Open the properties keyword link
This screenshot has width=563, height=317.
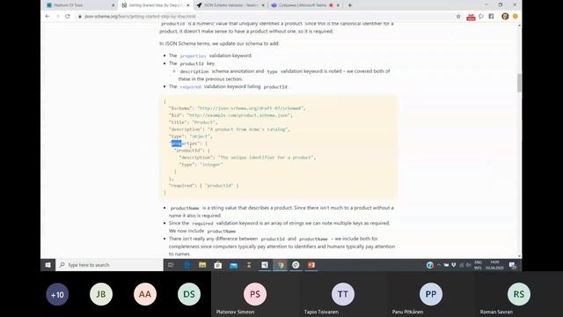(x=193, y=55)
